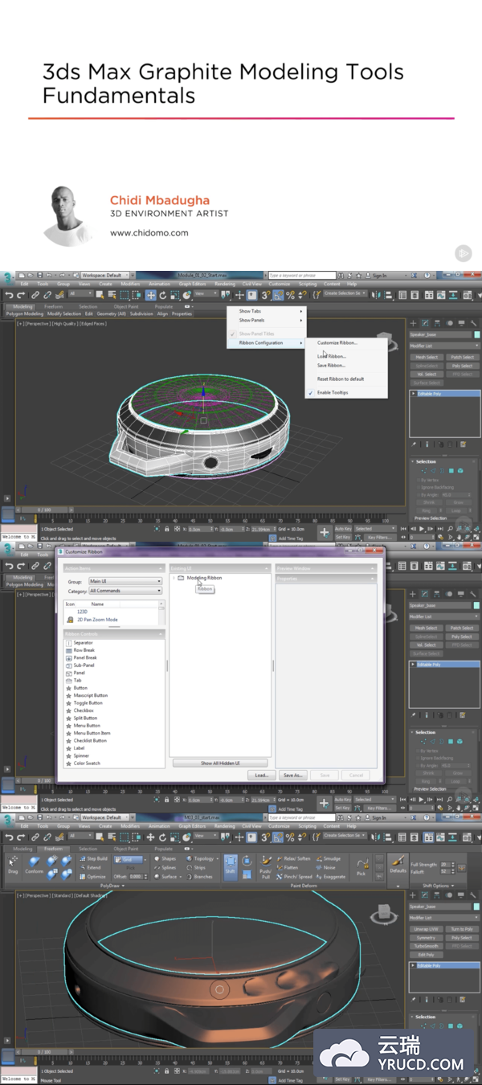
Task: Toggle selection lock in the context-menu screenshot
Action: [x=166, y=530]
